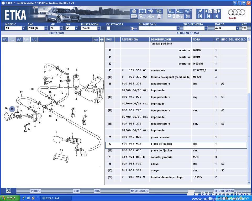Expand the GP dropdown

coord(61,28)
